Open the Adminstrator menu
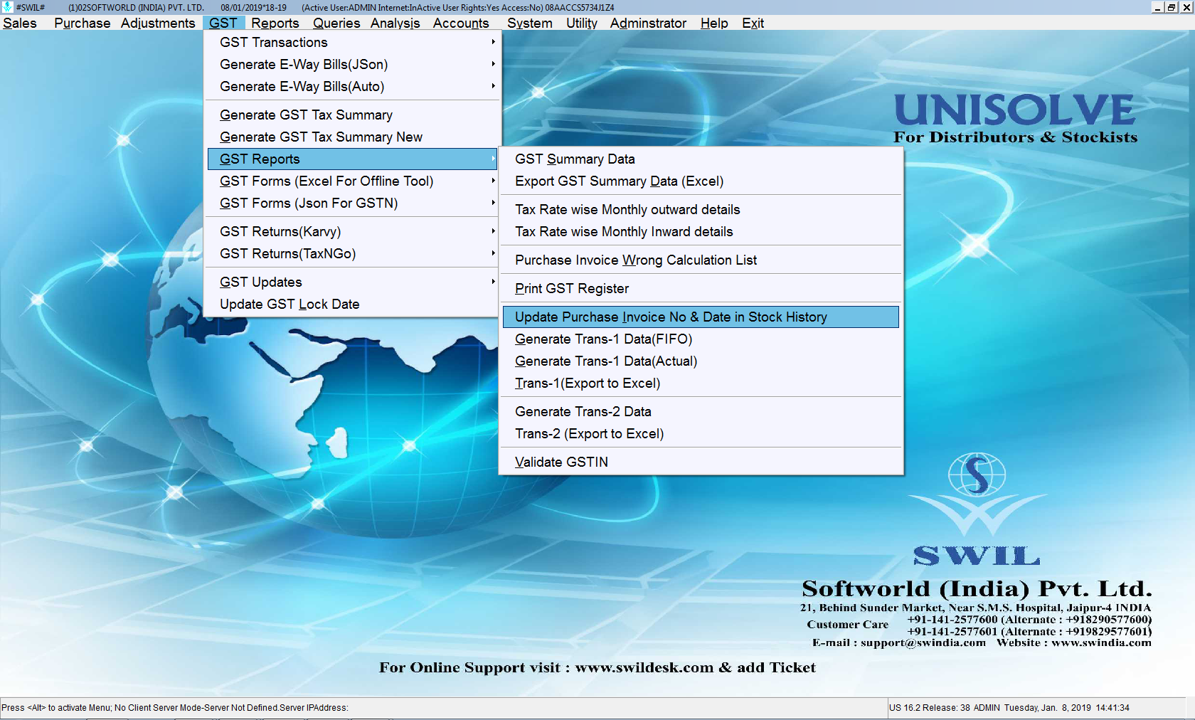 pos(648,23)
